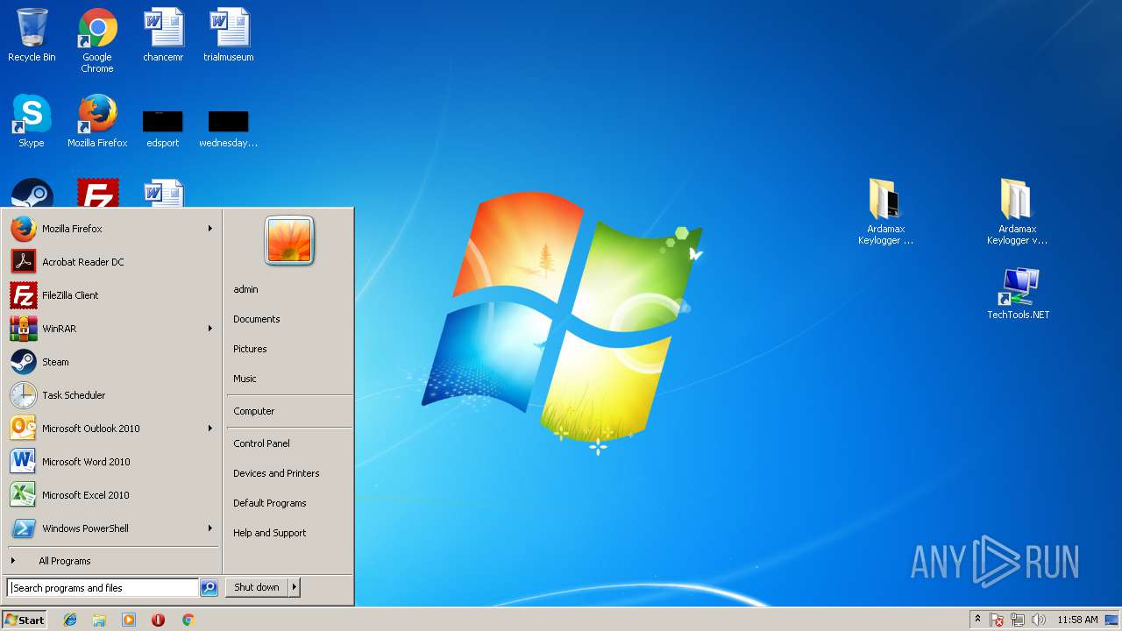
Task: Open the Action Center flag icon
Action: click(x=997, y=620)
